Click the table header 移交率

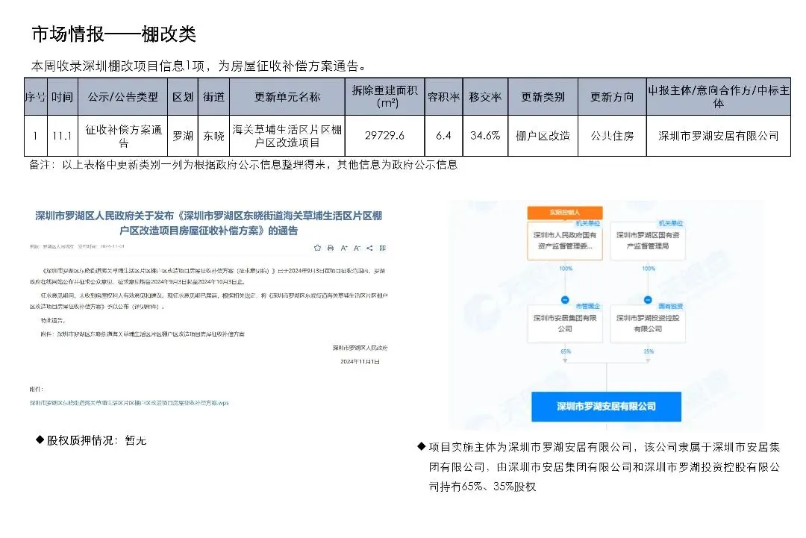click(x=485, y=96)
